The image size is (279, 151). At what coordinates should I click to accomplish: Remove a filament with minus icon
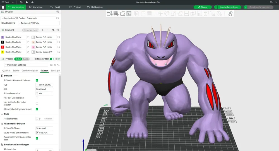[x=47, y=30]
